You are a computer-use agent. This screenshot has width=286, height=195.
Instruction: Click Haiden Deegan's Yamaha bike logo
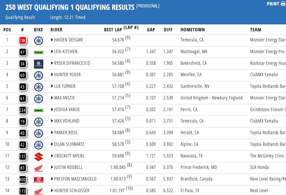[39, 40]
